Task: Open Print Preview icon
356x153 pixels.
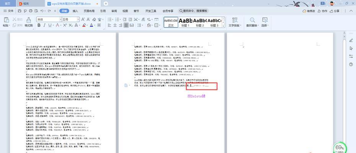Action: pyautogui.click(x=36, y=11)
